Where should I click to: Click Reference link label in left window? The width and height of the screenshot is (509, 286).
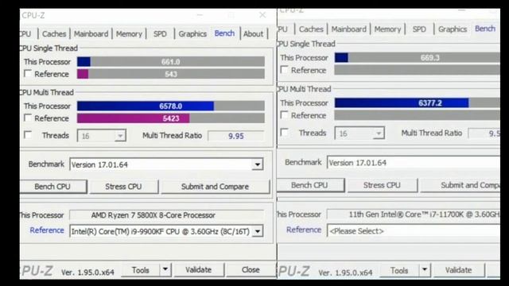click(47, 230)
